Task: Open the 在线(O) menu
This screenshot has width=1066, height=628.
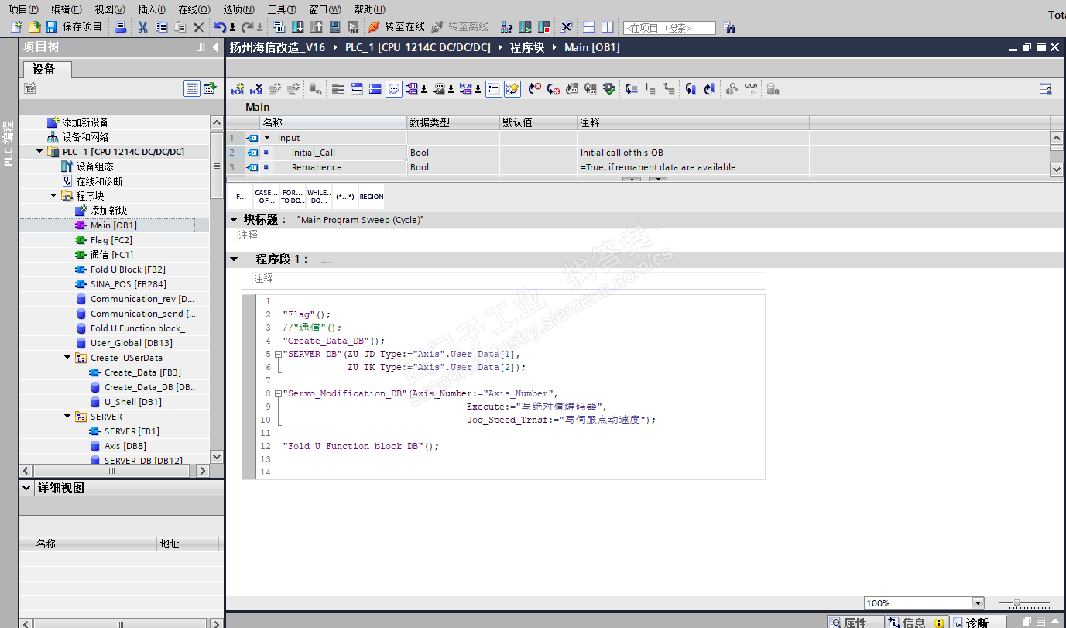Action: 194,9
